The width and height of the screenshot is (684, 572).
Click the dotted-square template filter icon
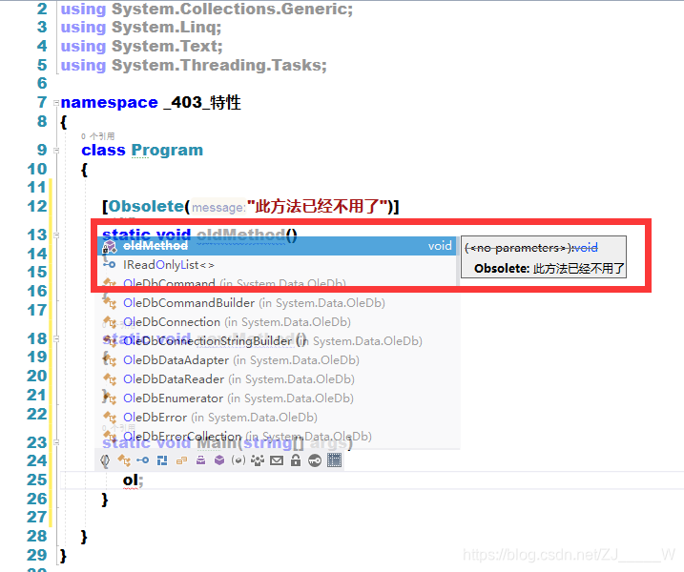click(x=334, y=460)
